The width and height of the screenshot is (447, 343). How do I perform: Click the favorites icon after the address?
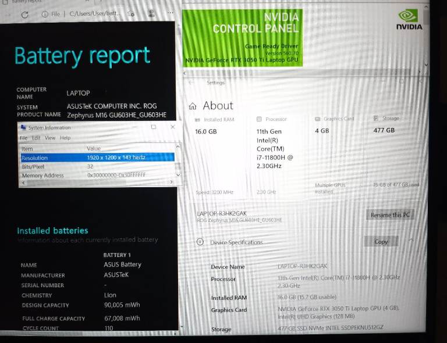coord(131,13)
